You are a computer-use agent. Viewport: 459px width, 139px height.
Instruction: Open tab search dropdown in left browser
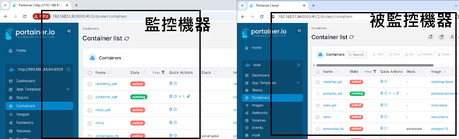(x=5, y=5)
